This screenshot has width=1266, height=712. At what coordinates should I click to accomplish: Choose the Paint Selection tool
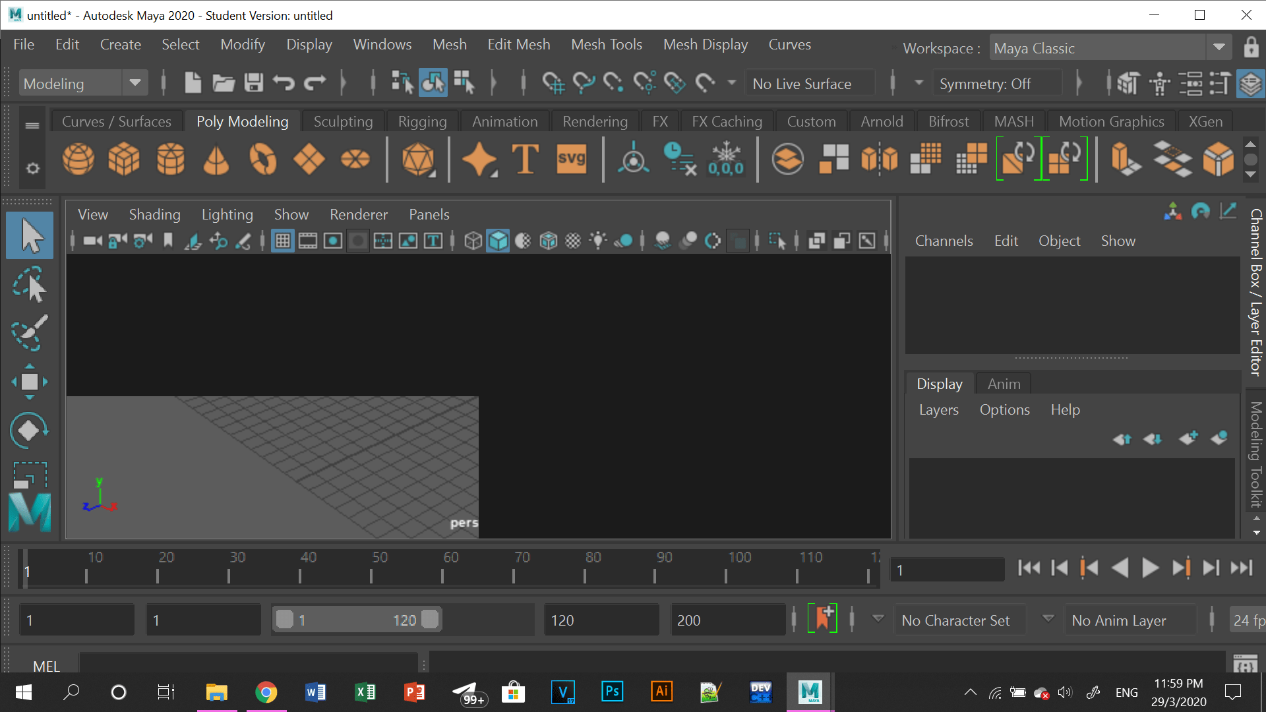pyautogui.click(x=29, y=333)
